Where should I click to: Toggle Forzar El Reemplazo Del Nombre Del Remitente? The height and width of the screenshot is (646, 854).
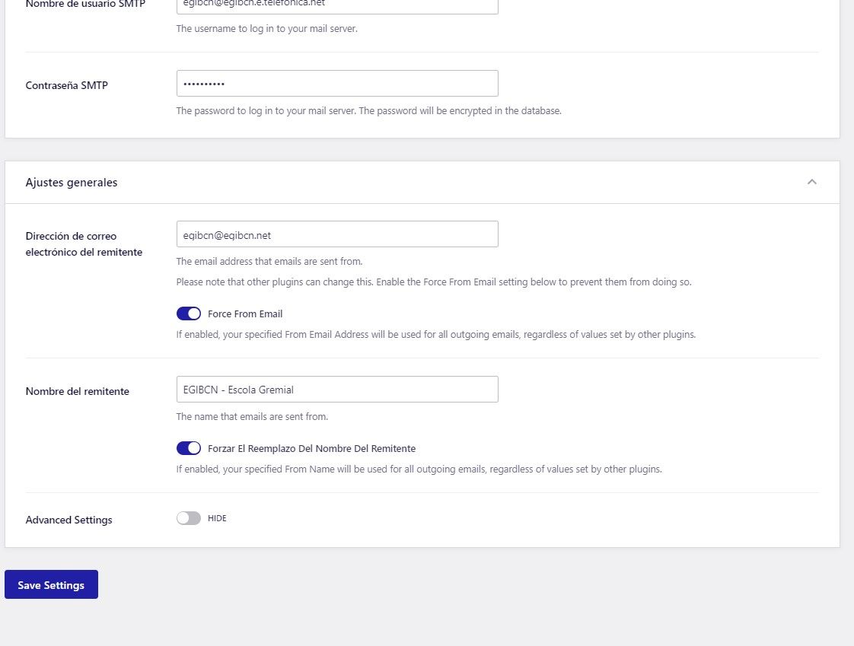189,448
